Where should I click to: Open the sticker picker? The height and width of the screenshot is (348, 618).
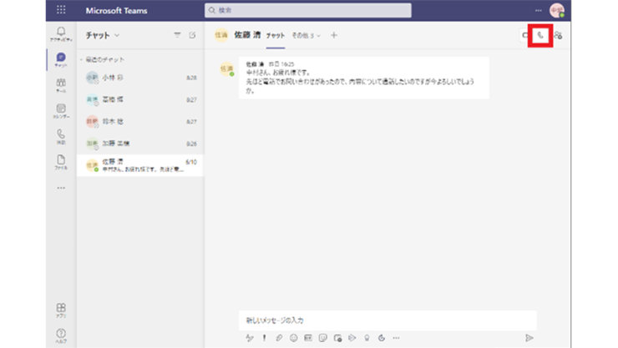point(323,338)
